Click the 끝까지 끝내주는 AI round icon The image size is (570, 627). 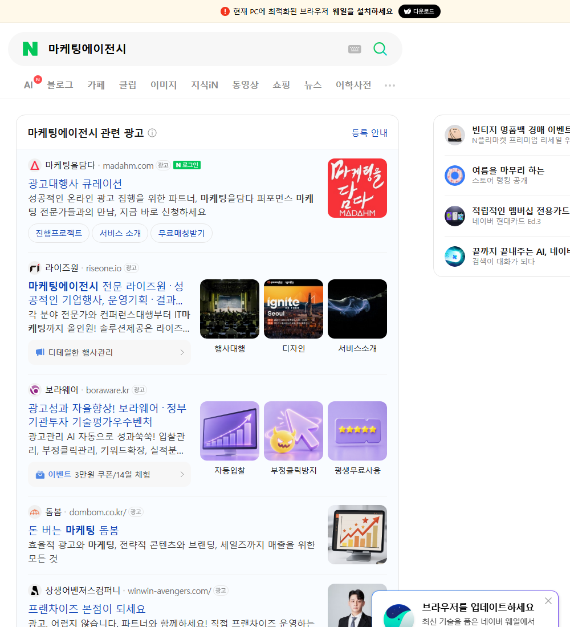tap(455, 256)
